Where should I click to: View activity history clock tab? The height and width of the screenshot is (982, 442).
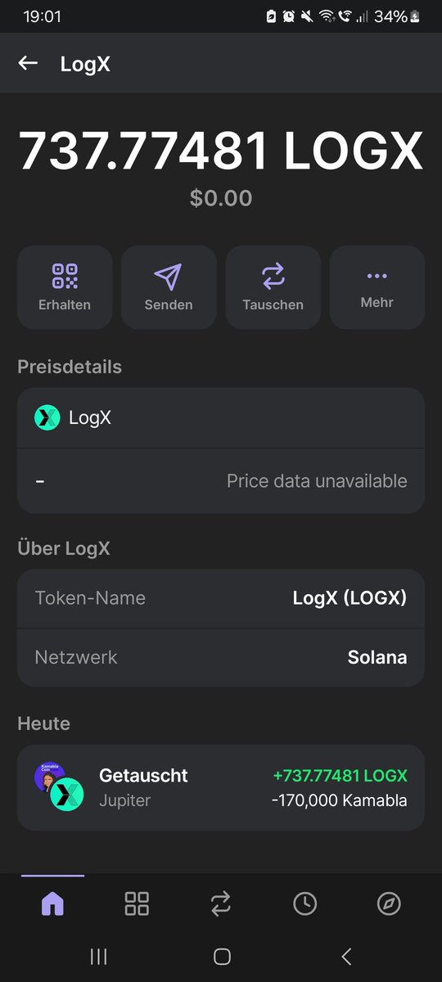pos(305,903)
